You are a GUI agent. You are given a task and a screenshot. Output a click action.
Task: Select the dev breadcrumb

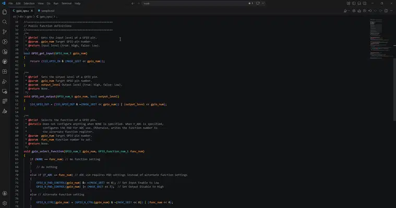click(x=22, y=17)
